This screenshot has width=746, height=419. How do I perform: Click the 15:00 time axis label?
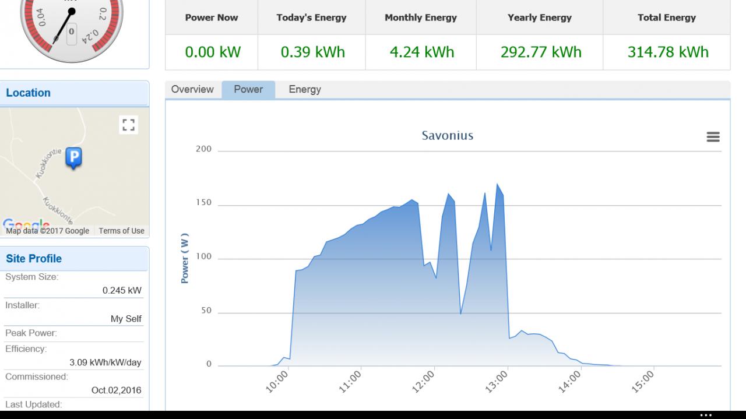click(x=643, y=382)
